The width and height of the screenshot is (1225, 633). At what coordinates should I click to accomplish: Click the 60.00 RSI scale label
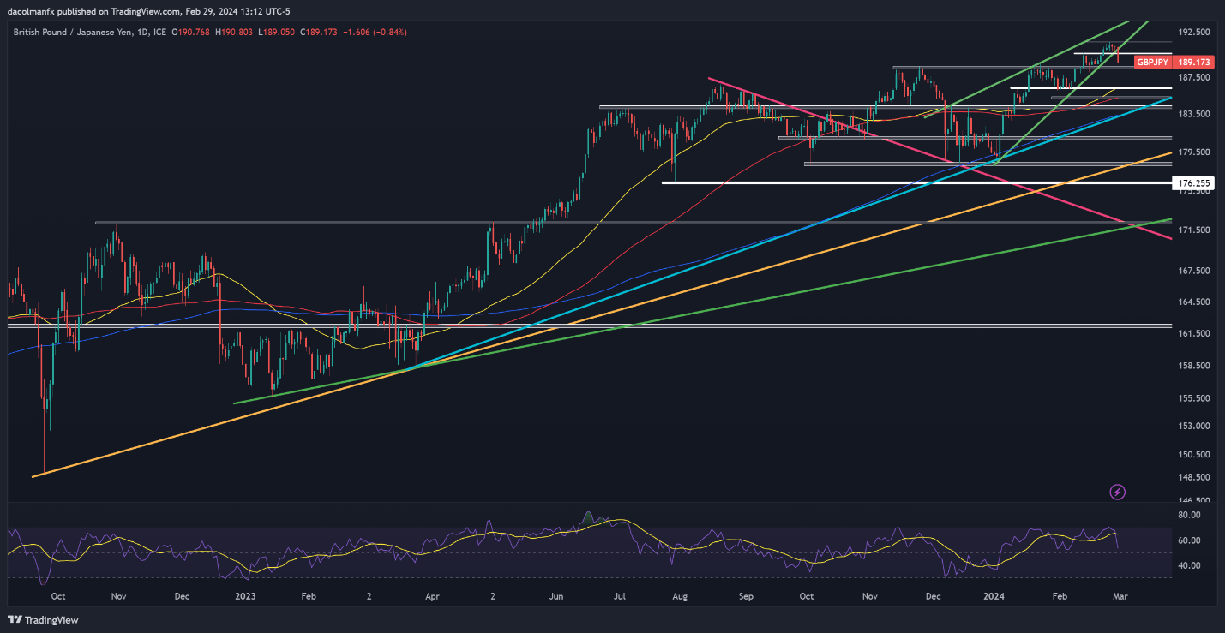(x=1188, y=540)
